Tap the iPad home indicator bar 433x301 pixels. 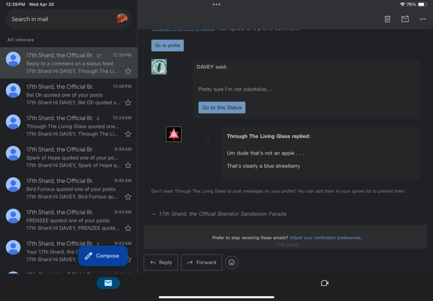pos(216,297)
